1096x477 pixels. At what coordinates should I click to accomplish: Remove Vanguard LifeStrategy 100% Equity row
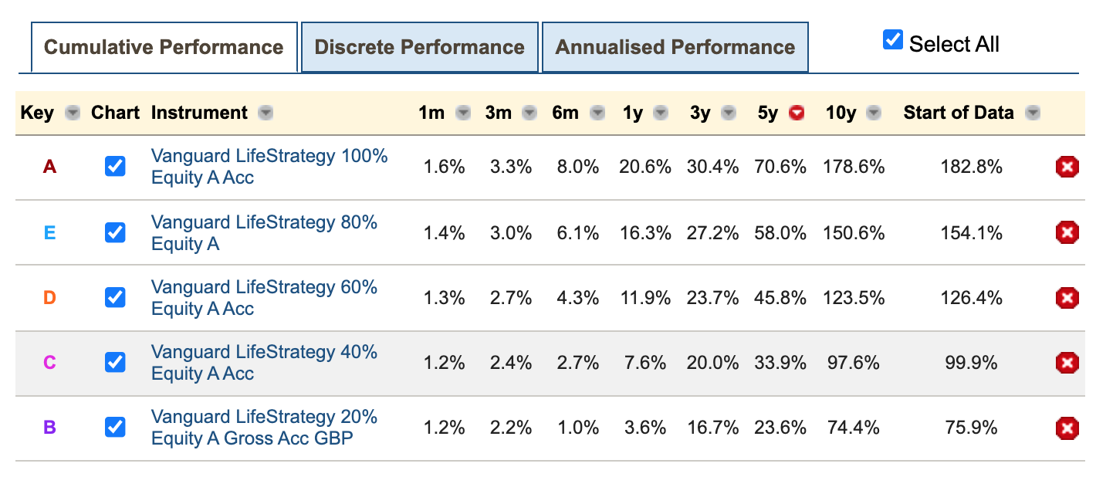pyautogui.click(x=1067, y=167)
